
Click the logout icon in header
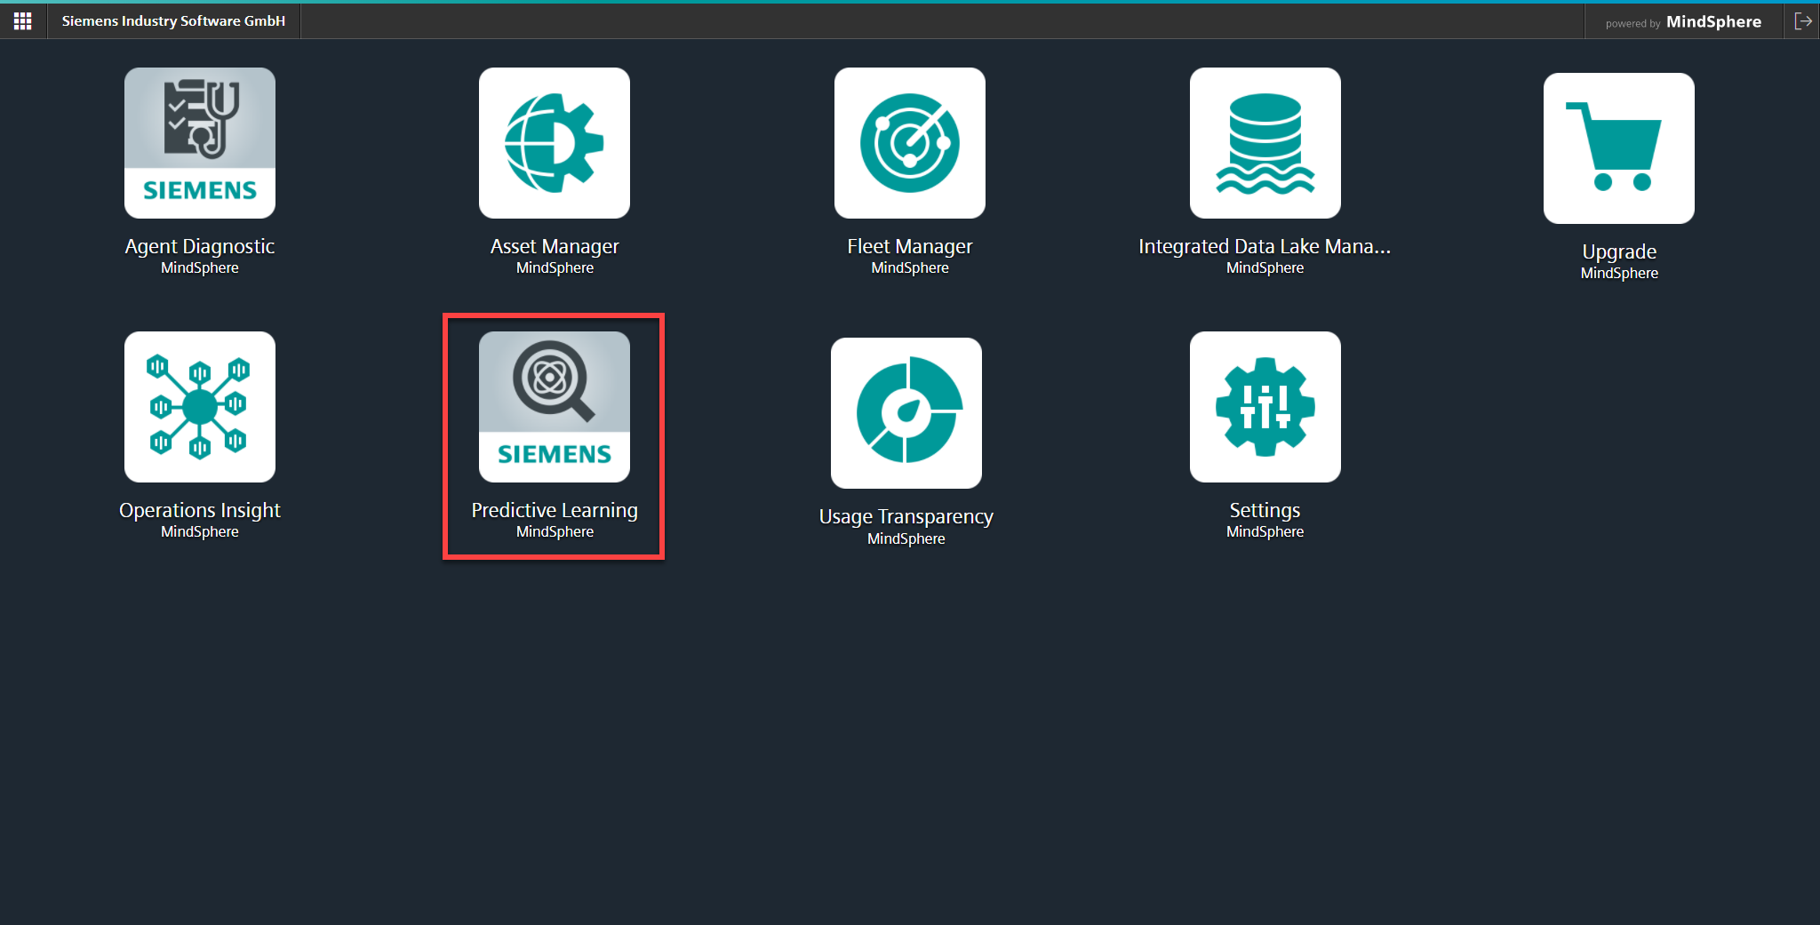tap(1803, 20)
